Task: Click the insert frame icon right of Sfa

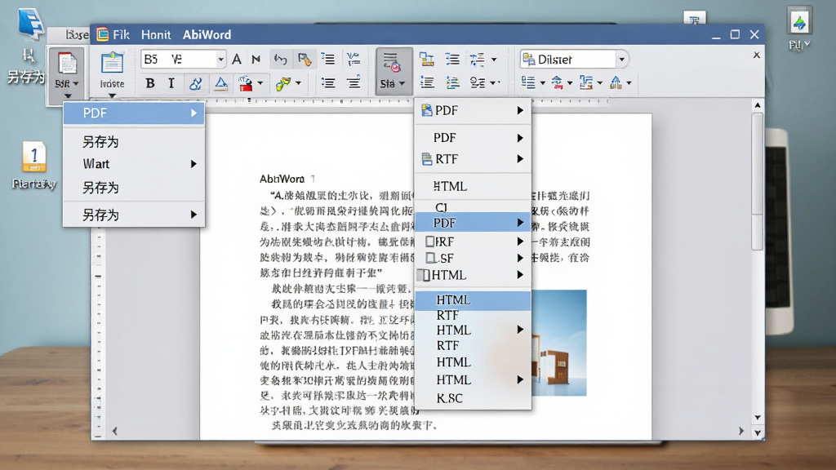Action: (x=426, y=59)
